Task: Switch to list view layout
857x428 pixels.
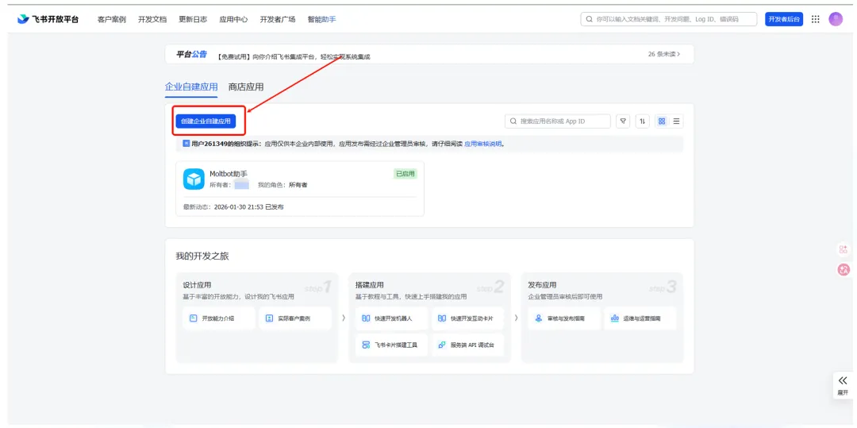Action: (x=676, y=121)
